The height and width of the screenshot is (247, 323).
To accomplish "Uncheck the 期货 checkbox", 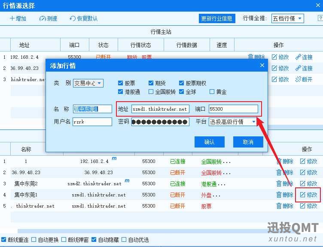I will coord(151,83).
